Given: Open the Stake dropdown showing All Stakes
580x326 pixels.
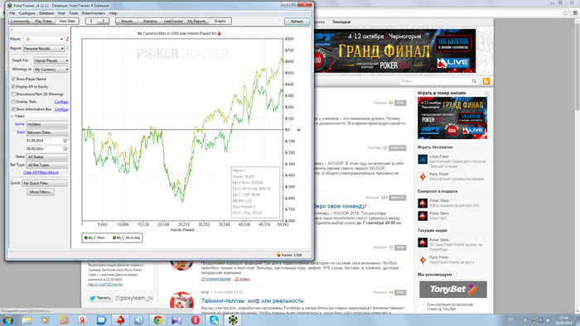Looking at the screenshot, I should tap(47, 157).
